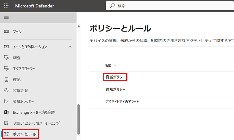Click the ポリシーとルール sliders icon
Screen dimensions: 234x140
coord(6,134)
